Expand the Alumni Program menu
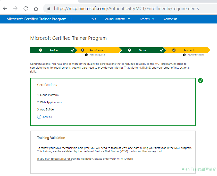217x176 pixels. pos(117,19)
